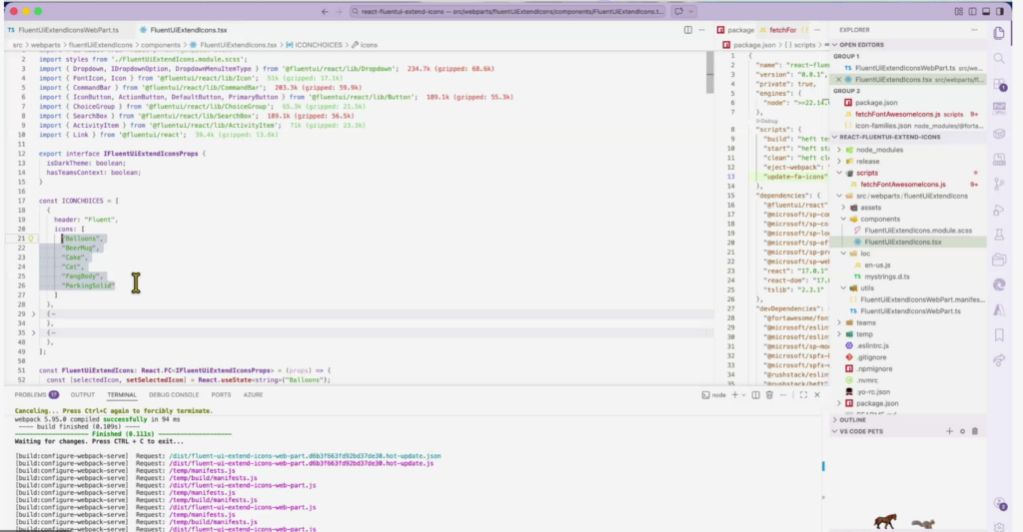1023x532 pixels.
Task: Open the Search view in activity bar
Action: (x=999, y=58)
